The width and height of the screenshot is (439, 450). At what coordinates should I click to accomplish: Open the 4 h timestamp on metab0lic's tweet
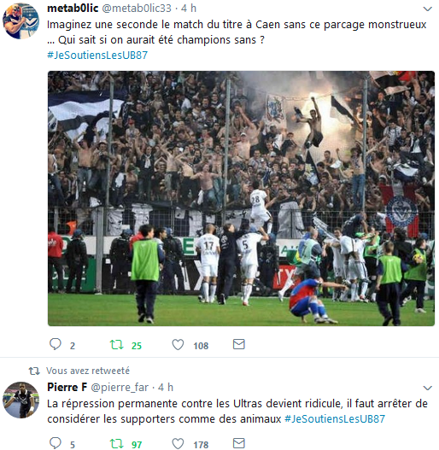click(189, 9)
